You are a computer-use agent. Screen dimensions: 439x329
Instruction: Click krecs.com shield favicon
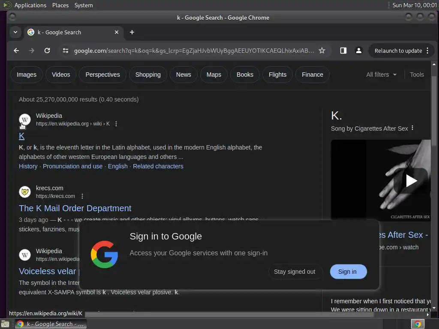[24, 192]
